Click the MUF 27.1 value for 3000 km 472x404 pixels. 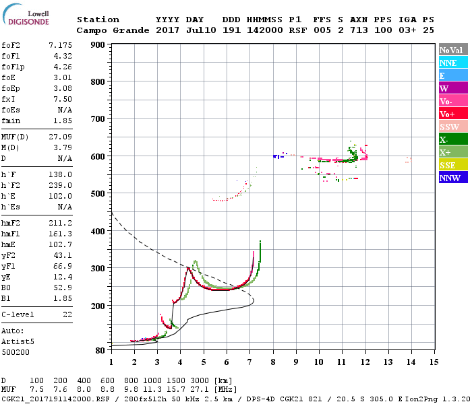tap(199, 390)
